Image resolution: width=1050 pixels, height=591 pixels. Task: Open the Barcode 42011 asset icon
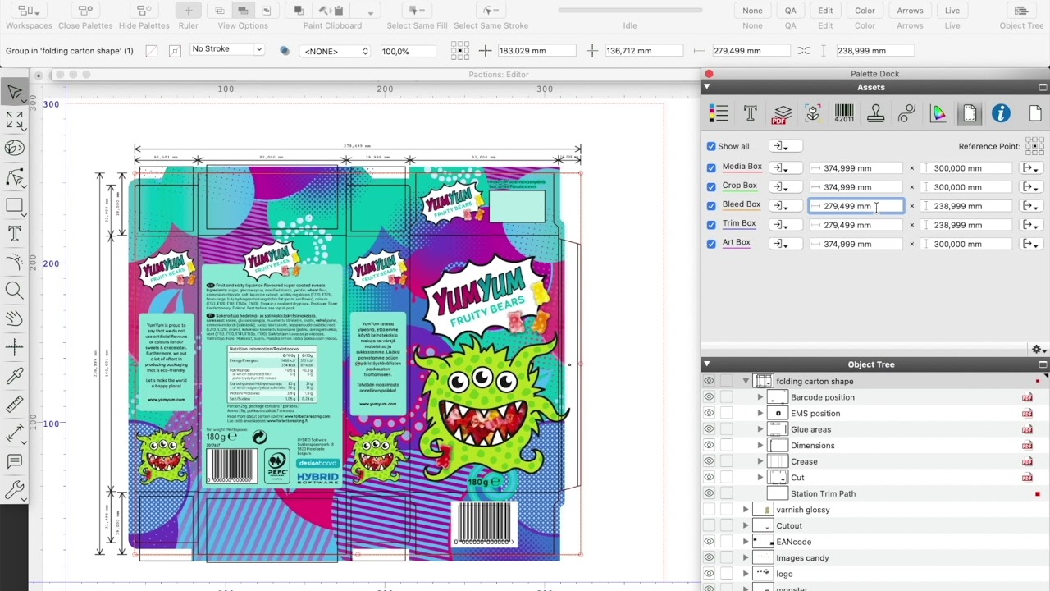coord(844,114)
